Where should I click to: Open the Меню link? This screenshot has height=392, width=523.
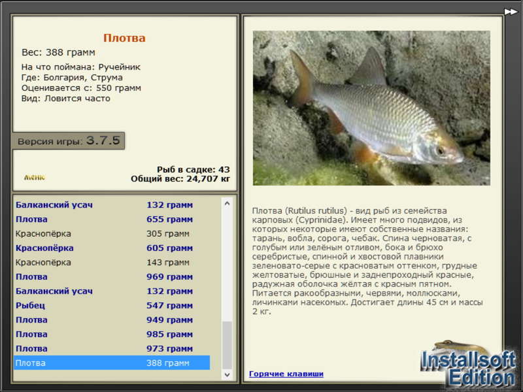pyautogui.click(x=35, y=177)
